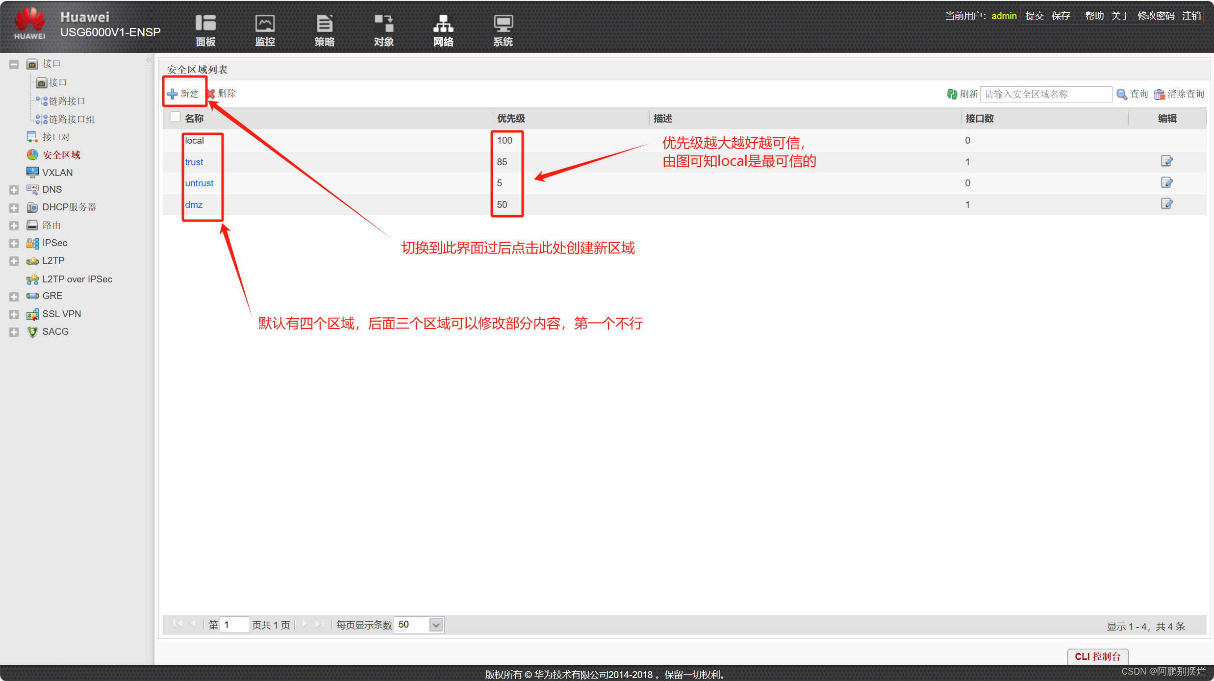Image resolution: width=1214 pixels, height=681 pixels.
Task: Click the edit icon for dmz zone
Action: point(1166,204)
